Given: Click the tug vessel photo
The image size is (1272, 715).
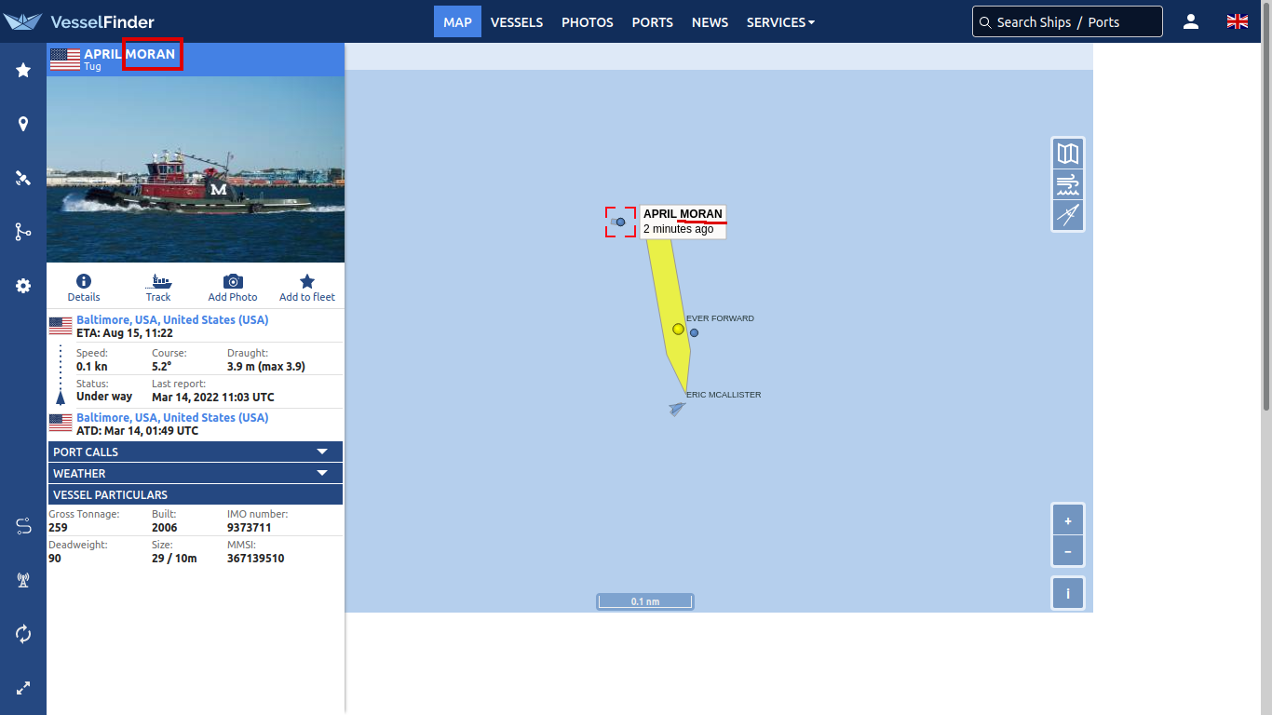Looking at the screenshot, I should click(x=196, y=169).
